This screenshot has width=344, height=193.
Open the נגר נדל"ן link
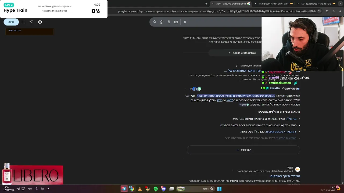click(292, 119)
